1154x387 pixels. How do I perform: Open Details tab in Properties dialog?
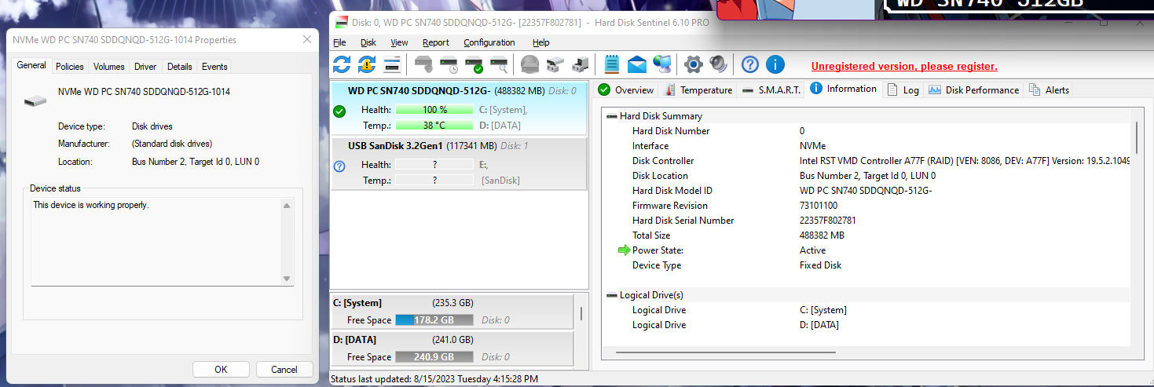pos(180,67)
